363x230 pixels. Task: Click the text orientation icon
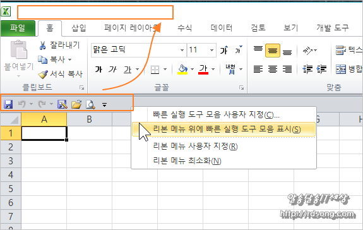[x=308, y=51]
